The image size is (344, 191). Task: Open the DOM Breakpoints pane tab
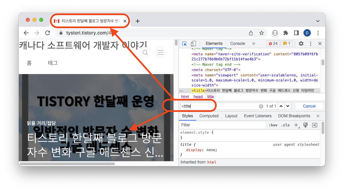294,116
